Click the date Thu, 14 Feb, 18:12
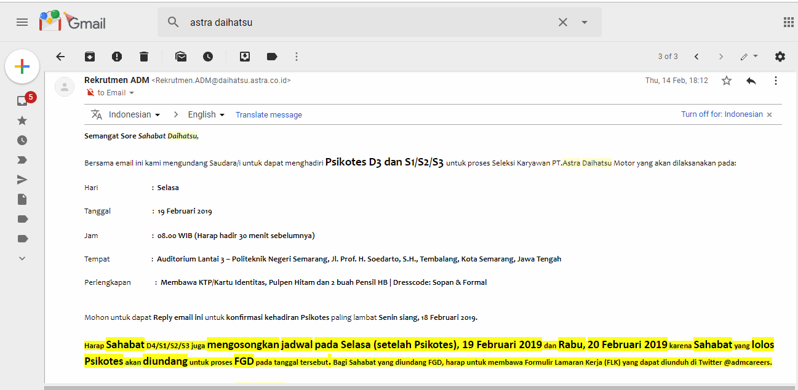This screenshot has height=390, width=798. coord(677,81)
